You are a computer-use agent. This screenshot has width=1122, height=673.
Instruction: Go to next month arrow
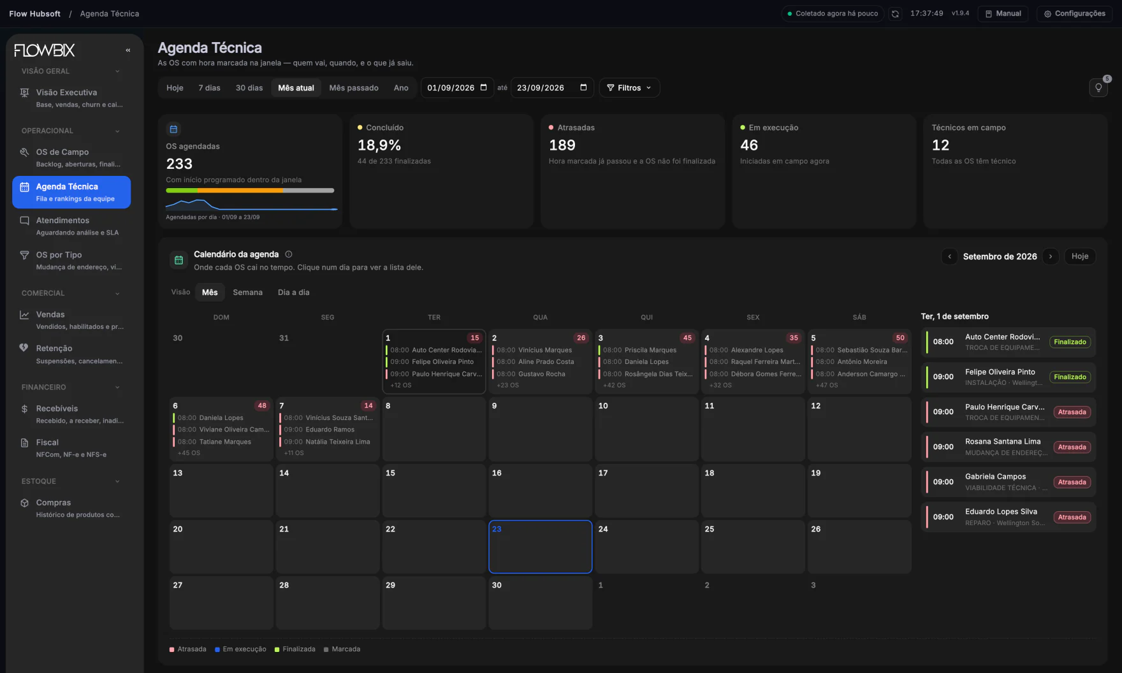[1051, 256]
